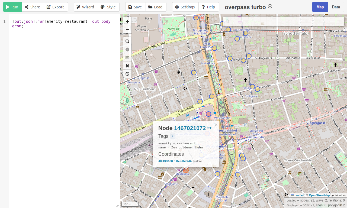The width and height of the screenshot is (347, 208).
Task: Switch to the Map tab
Action: point(320,7)
